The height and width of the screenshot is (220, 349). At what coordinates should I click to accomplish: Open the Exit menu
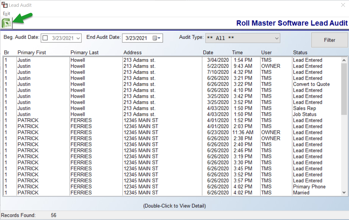tap(7, 14)
